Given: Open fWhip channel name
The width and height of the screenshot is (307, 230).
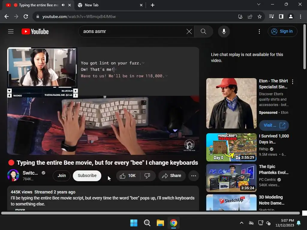Looking at the screenshot, I should pyautogui.click(x=264, y=149).
